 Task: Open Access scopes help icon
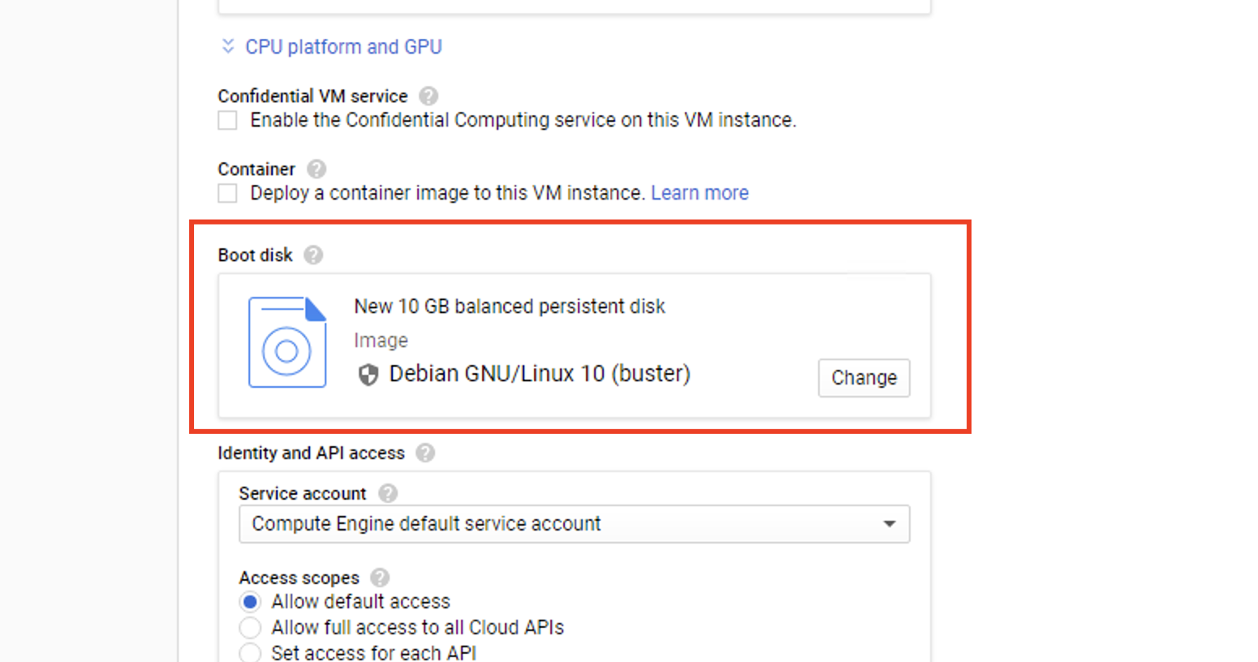380,578
